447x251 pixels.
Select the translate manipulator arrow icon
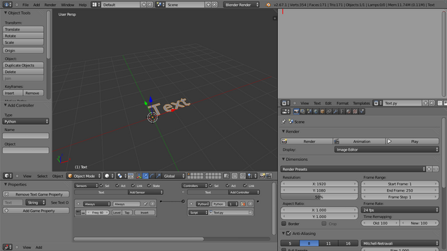[145, 176]
